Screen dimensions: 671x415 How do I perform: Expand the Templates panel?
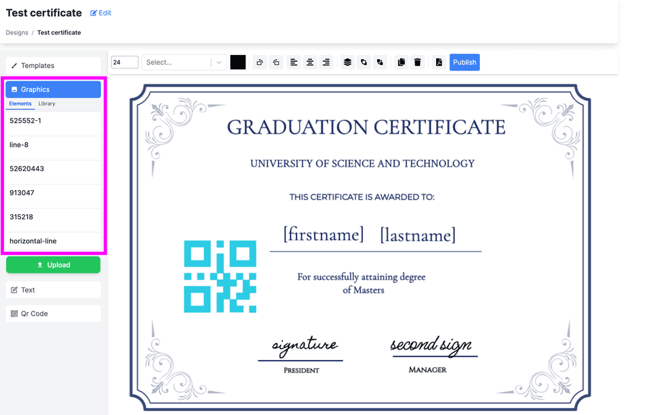pos(53,66)
